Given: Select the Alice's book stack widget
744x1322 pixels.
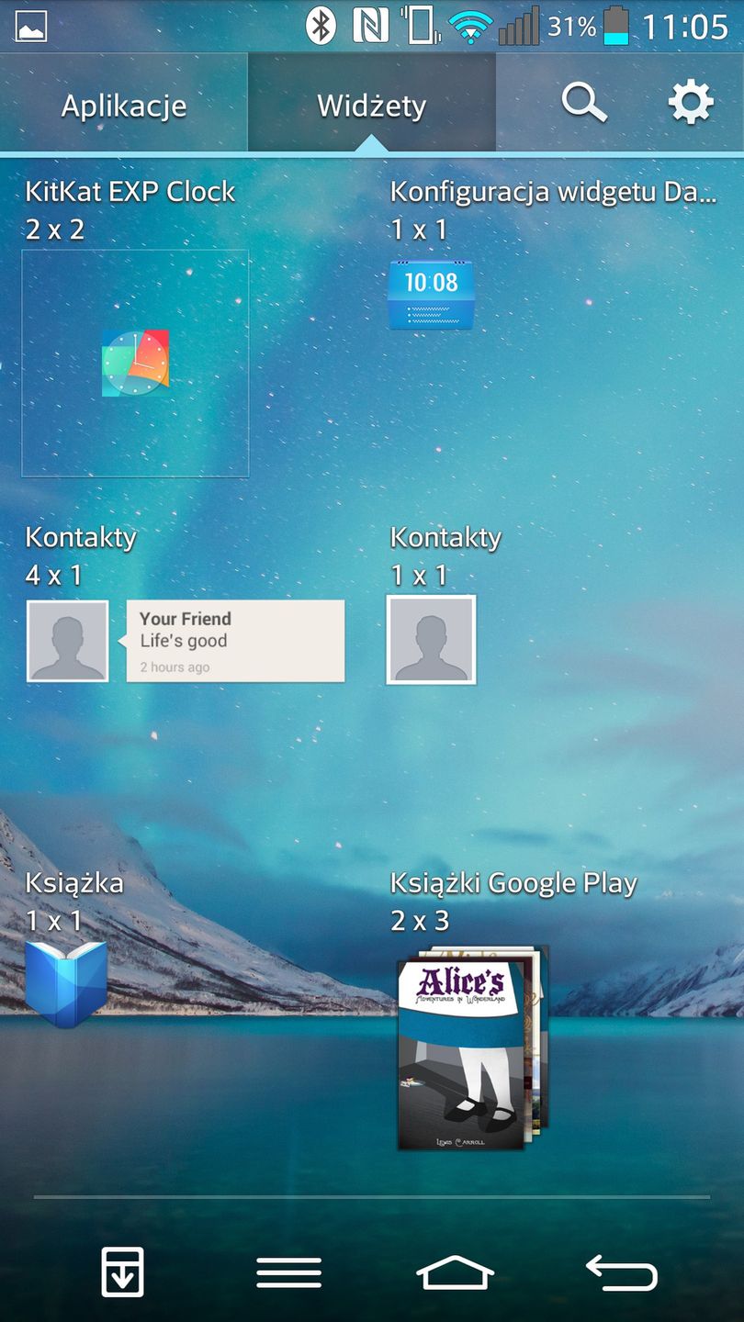Looking at the screenshot, I should (x=473, y=1048).
